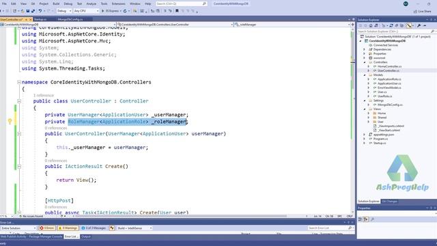Click the Live Share button
Image resolution: width=437 pixels, height=246 pixels.
[x=422, y=11]
